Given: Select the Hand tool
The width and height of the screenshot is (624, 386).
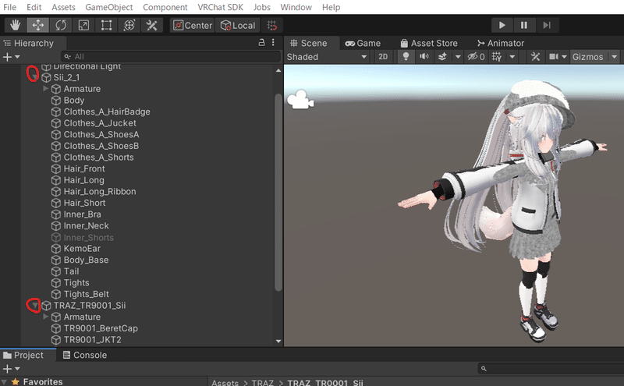Looking at the screenshot, I should point(15,26).
